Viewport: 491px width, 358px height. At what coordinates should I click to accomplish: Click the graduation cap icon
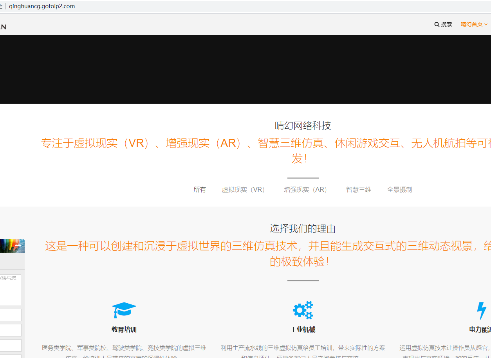tap(124, 310)
